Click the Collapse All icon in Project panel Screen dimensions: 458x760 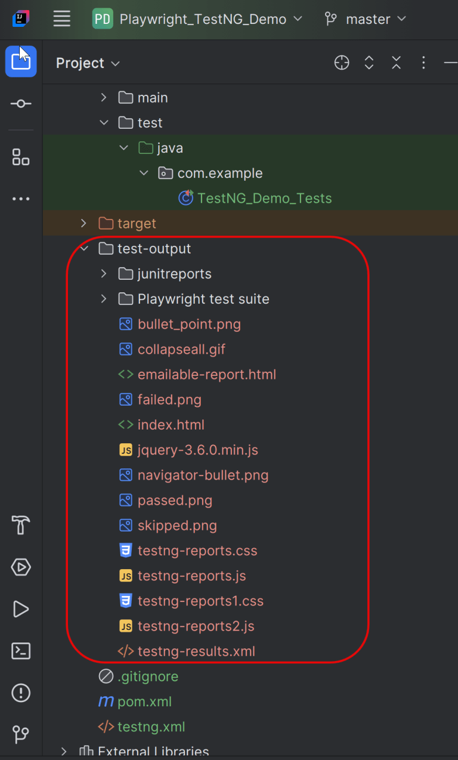[x=396, y=63]
